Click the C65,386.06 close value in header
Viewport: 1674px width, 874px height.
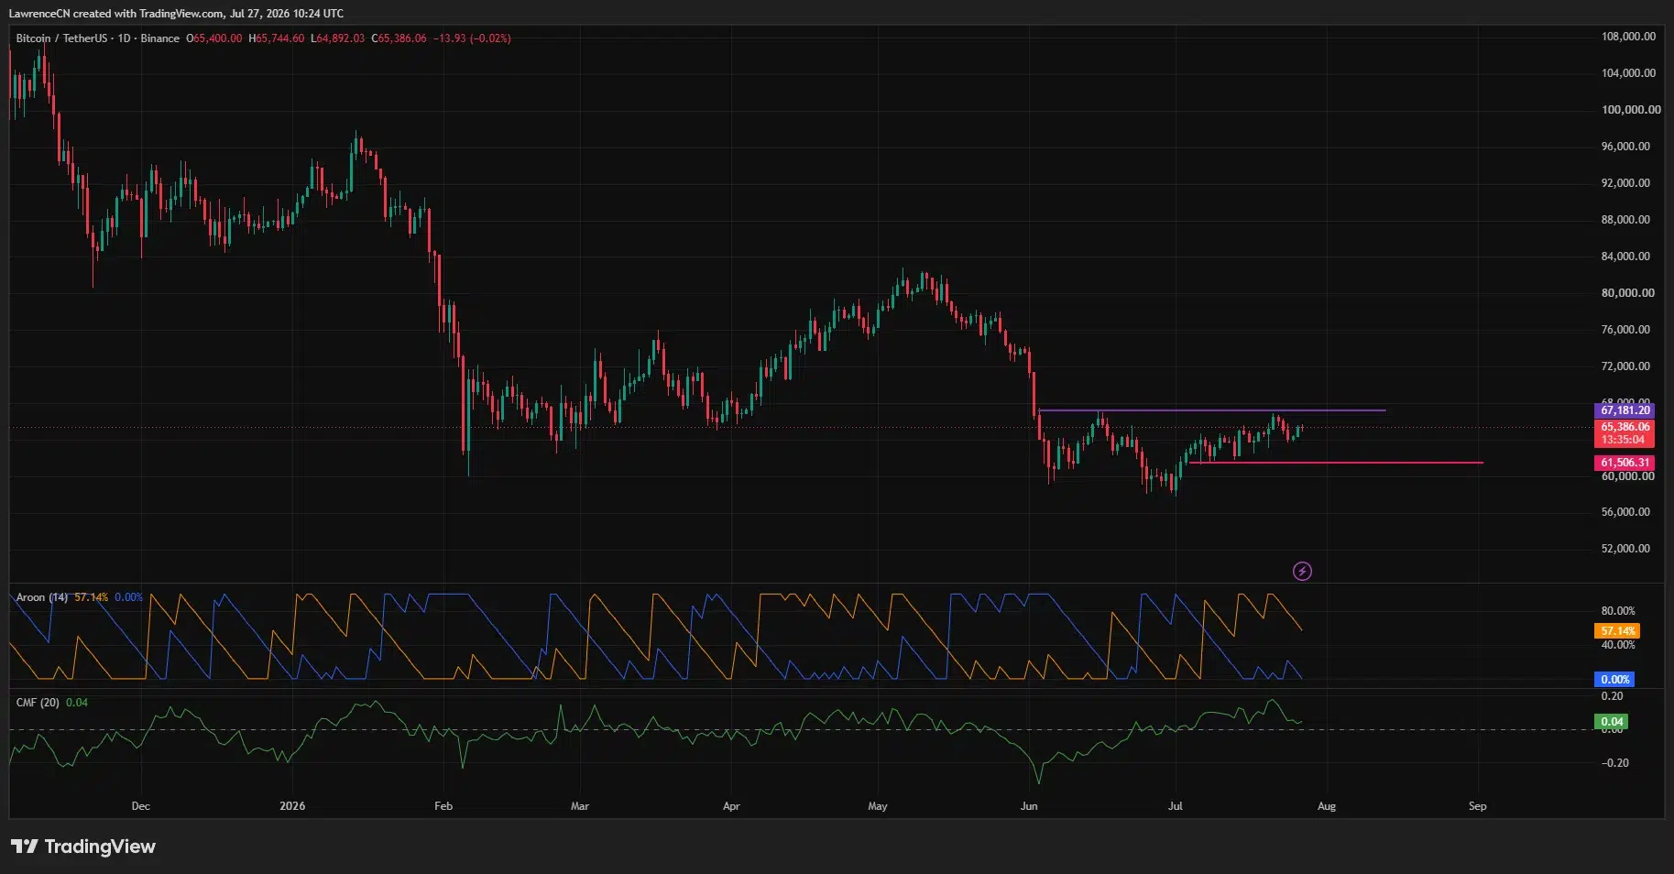pyautogui.click(x=399, y=38)
